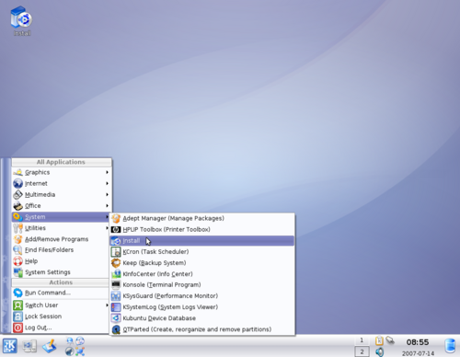Click the Help lifebuoy icon
Image resolution: width=460 pixels, height=357 pixels.
pyautogui.click(x=17, y=261)
